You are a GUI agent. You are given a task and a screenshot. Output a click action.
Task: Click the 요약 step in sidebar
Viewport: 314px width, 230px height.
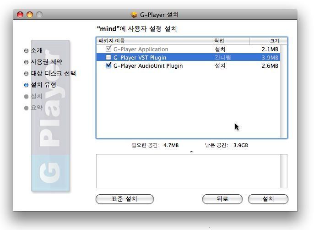37,108
